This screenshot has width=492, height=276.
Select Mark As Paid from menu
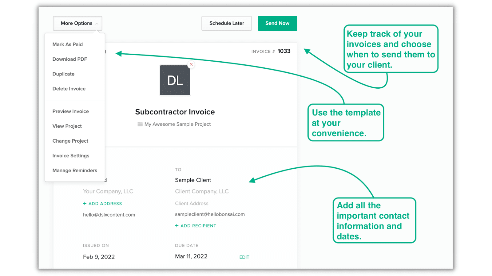click(x=68, y=44)
